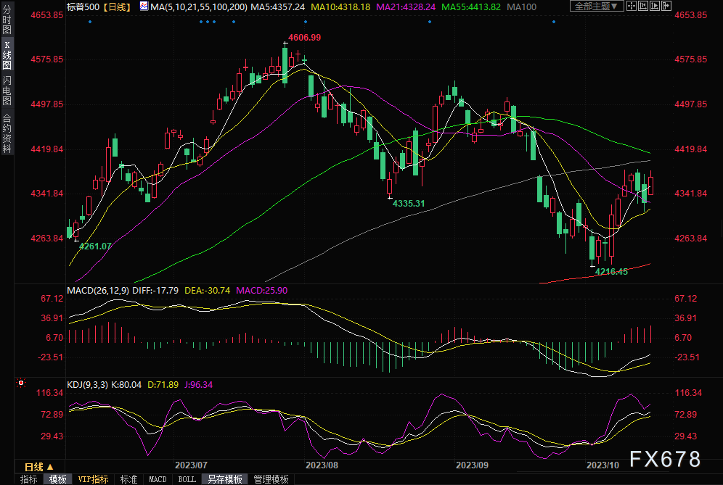Click the leftmost blue event dot above chart
This screenshot has height=485, width=723.
click(x=90, y=21)
